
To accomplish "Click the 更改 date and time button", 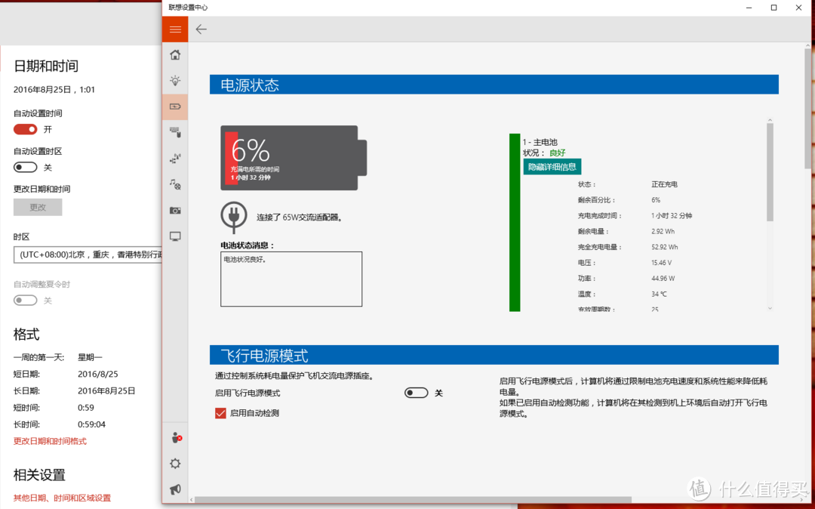I will click(38, 207).
